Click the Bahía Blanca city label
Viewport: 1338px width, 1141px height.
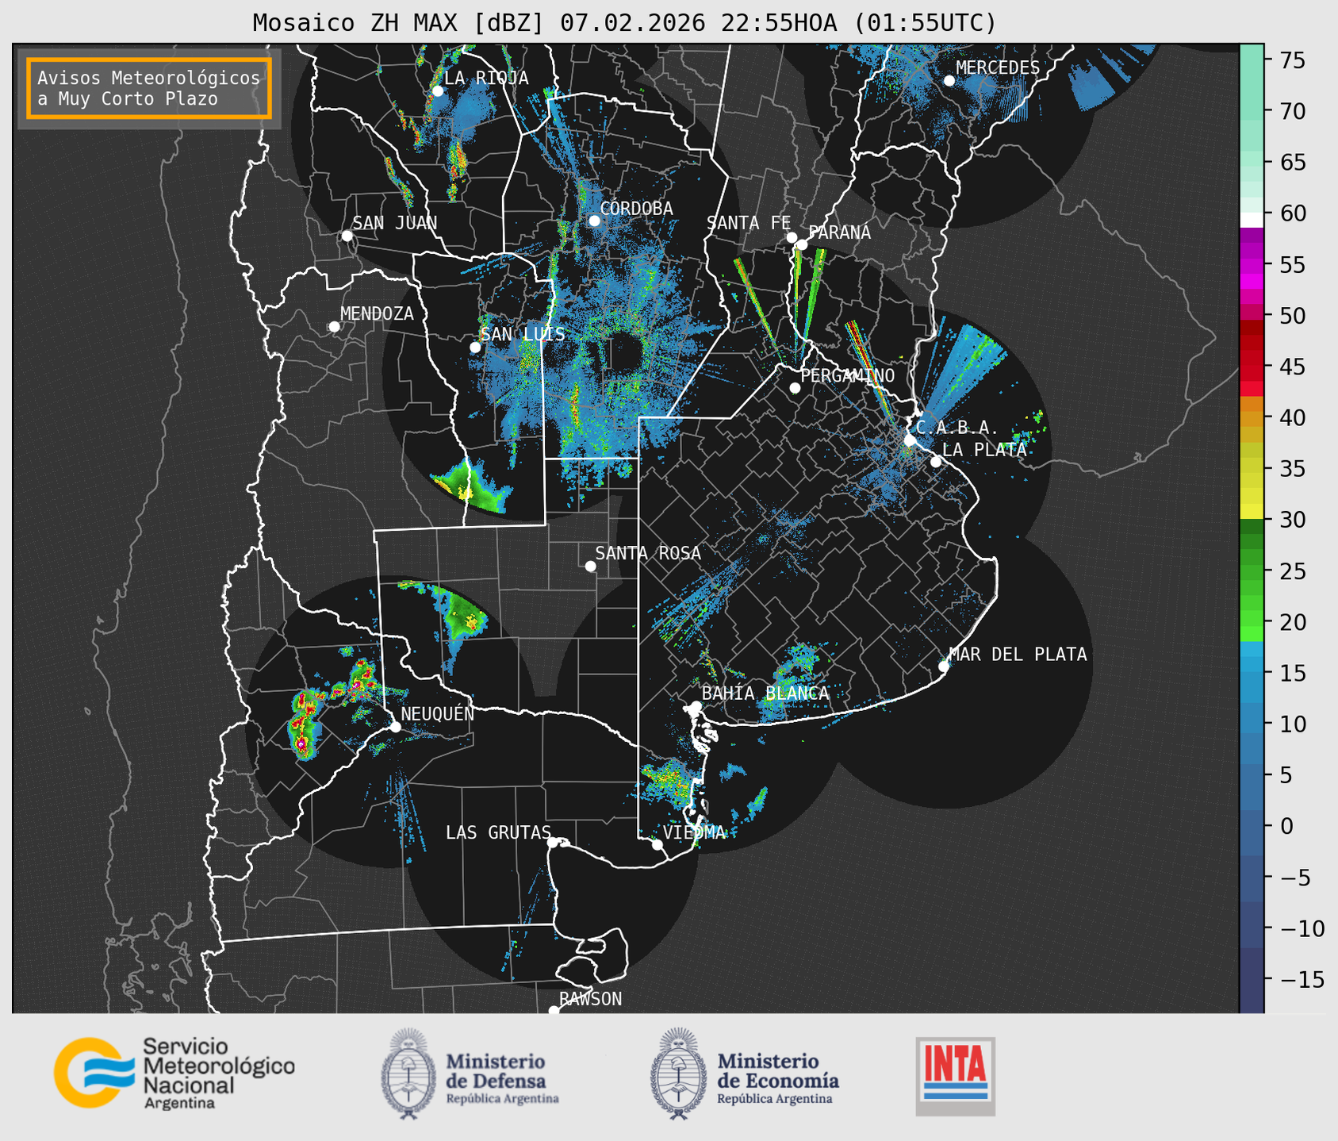[x=765, y=693]
